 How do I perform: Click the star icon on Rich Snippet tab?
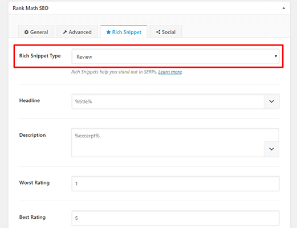point(108,32)
